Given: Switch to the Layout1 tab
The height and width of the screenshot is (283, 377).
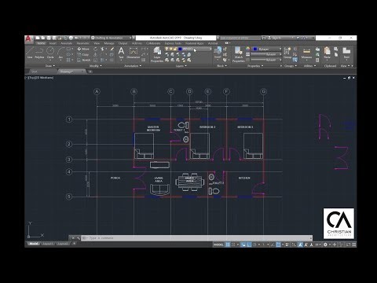Looking at the screenshot, I should tap(47, 244).
